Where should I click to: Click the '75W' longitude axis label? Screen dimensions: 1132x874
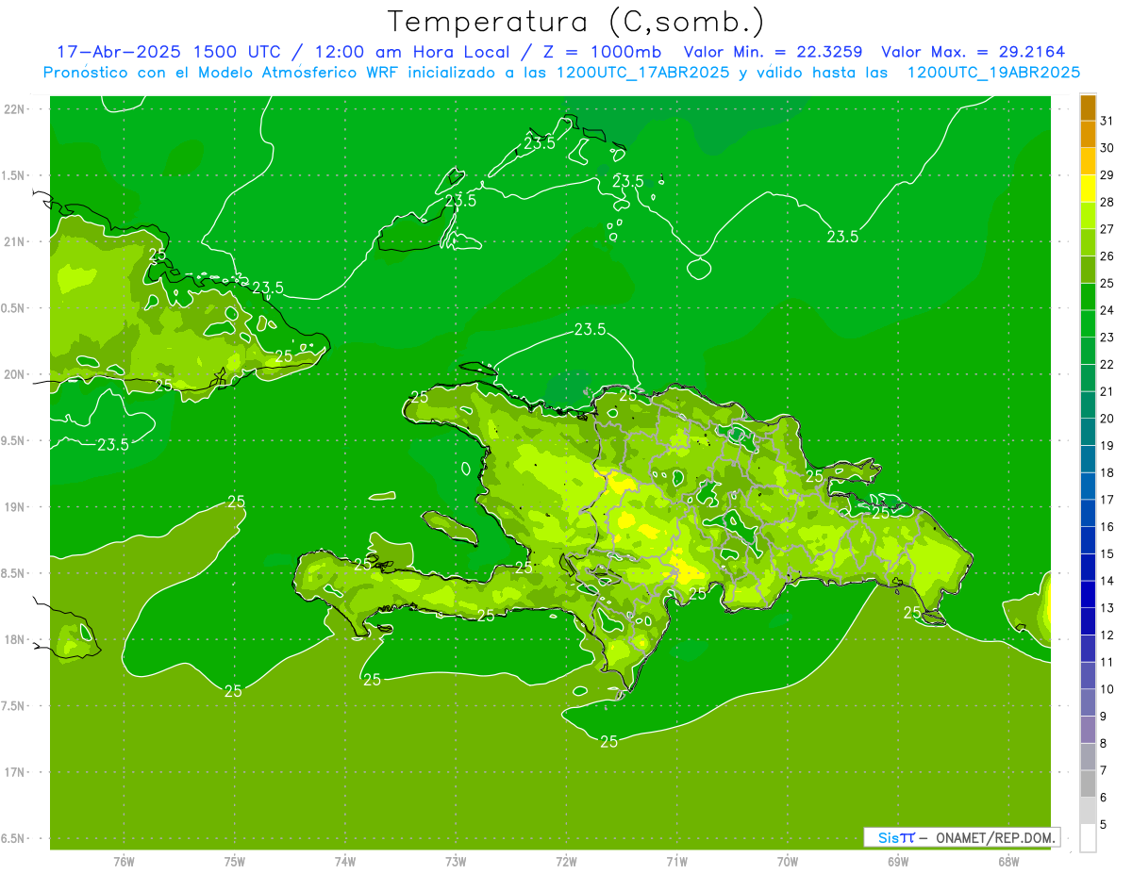tap(235, 862)
